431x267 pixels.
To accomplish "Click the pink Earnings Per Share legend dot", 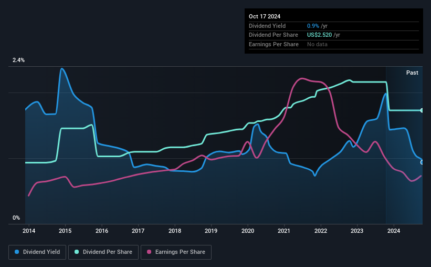I will click(149, 252).
